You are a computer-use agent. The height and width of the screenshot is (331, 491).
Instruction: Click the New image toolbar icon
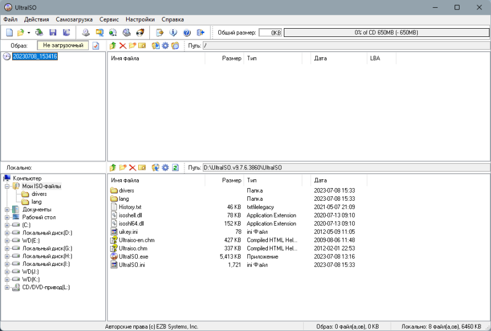[x=9, y=33]
